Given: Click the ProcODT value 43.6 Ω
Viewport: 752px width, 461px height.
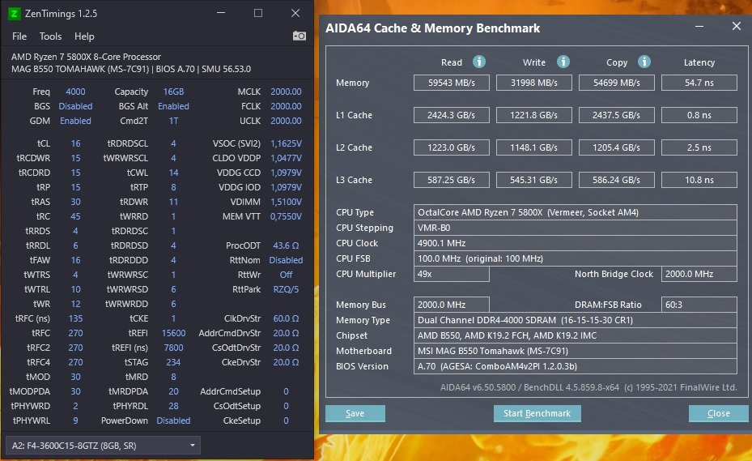Looking at the screenshot, I should tap(286, 245).
